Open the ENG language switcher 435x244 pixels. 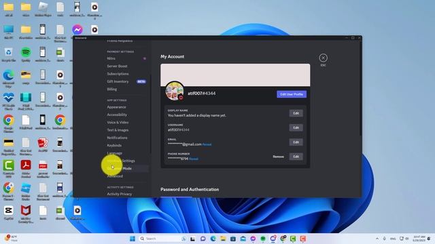[x=393, y=239]
